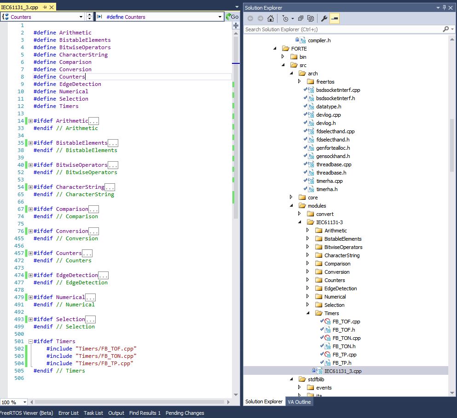Select FB_TON.cpp in the Timers folder

pyautogui.click(x=346, y=338)
